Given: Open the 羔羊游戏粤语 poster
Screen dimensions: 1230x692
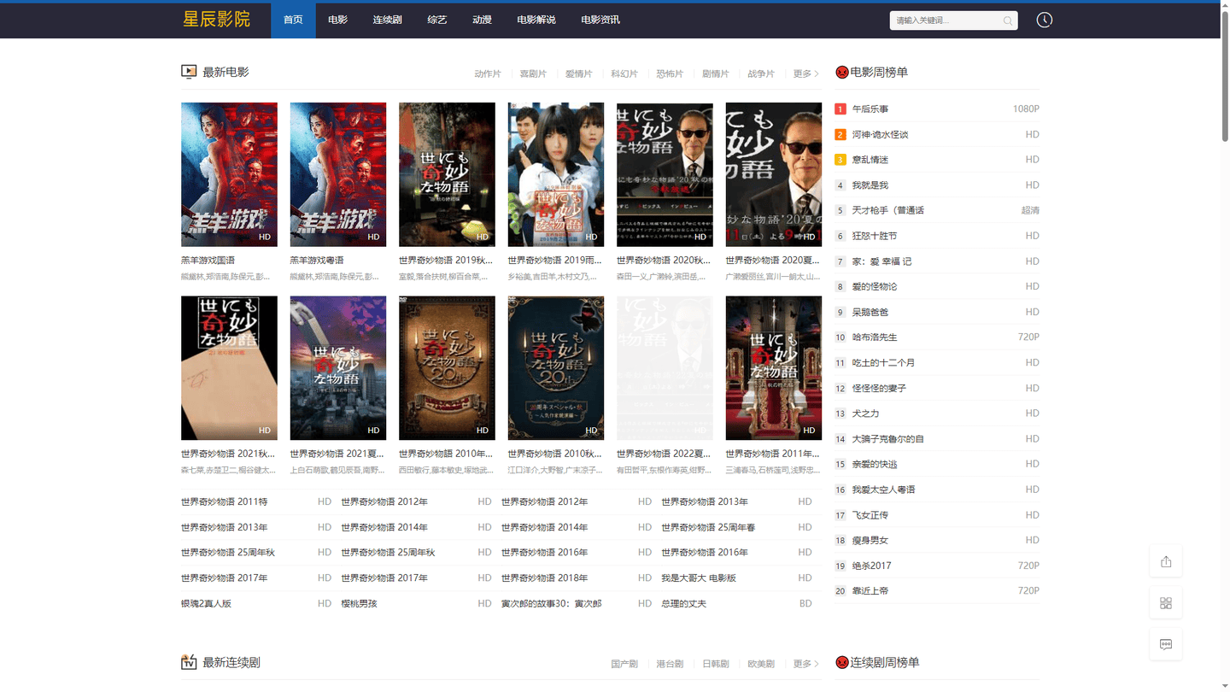Looking at the screenshot, I should click(338, 174).
